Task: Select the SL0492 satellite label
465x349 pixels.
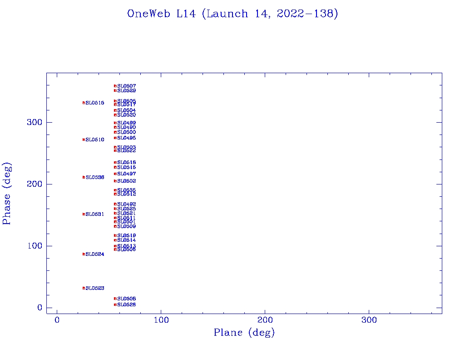Action: pyautogui.click(x=127, y=204)
